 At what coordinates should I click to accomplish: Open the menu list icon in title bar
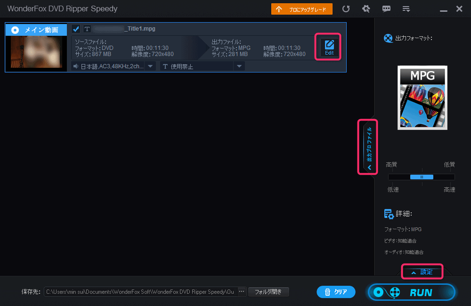click(x=406, y=9)
